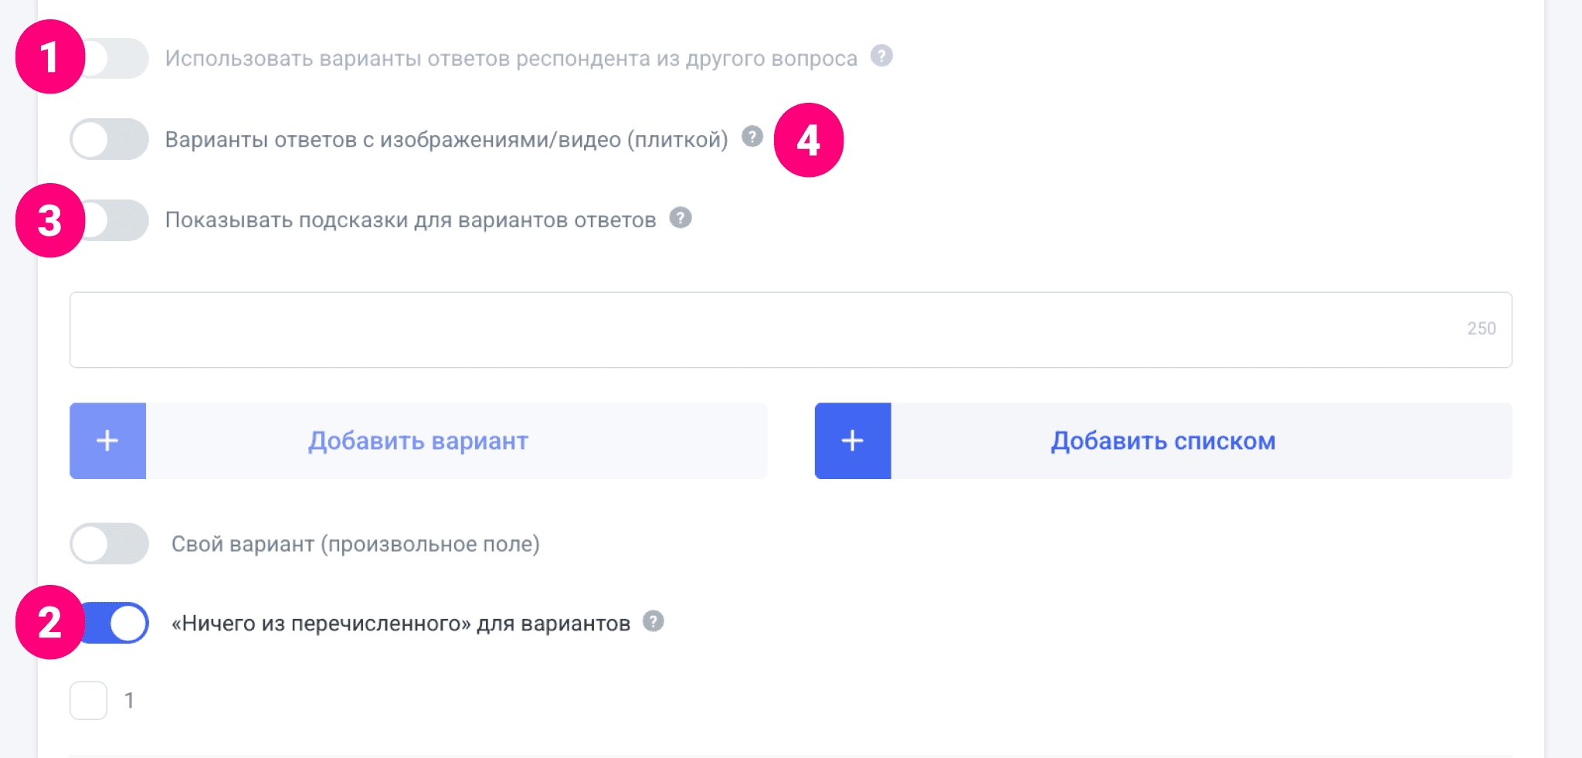Click the pink number 4 marker
The width and height of the screenshot is (1582, 758).
click(x=809, y=140)
